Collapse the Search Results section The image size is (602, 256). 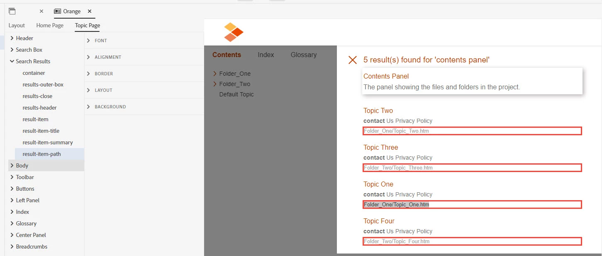coord(12,61)
